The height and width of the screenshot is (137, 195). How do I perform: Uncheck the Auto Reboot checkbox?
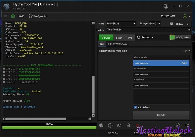(x=135, y=107)
